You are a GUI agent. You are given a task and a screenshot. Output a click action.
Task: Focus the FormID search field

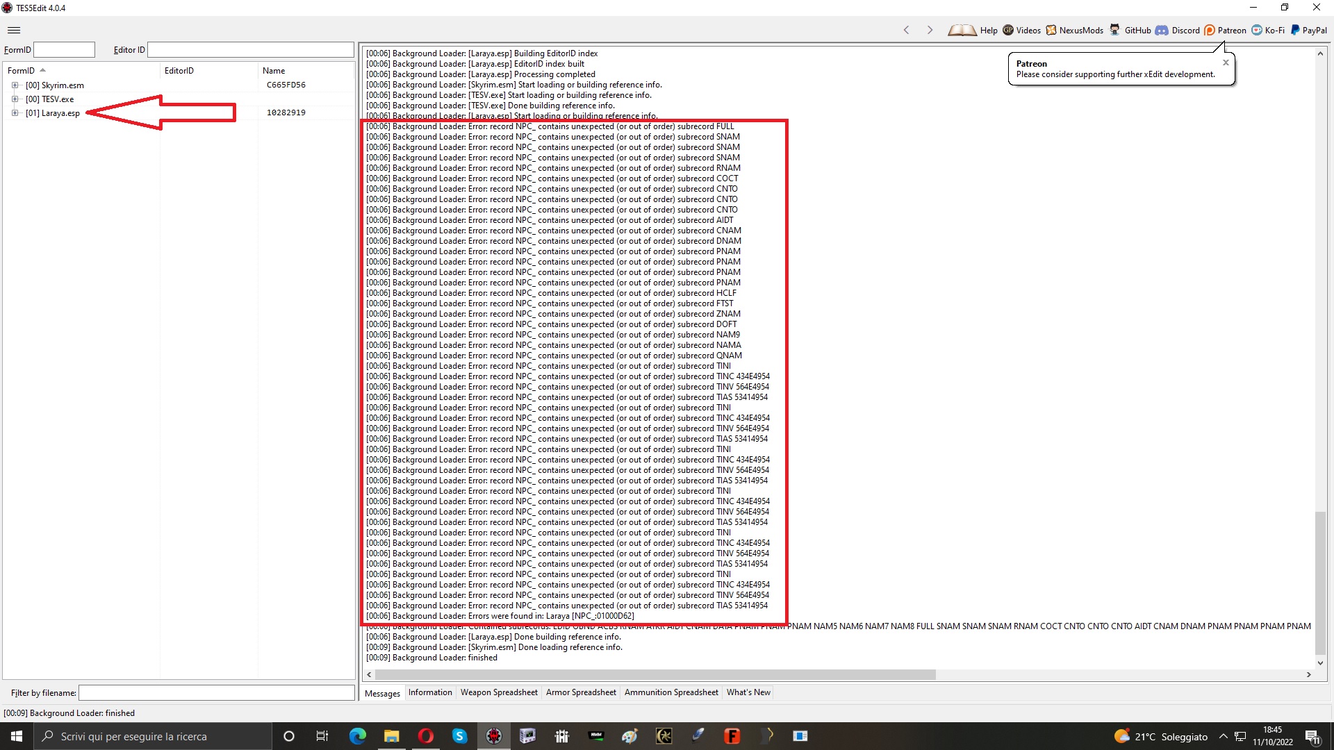[x=64, y=50]
